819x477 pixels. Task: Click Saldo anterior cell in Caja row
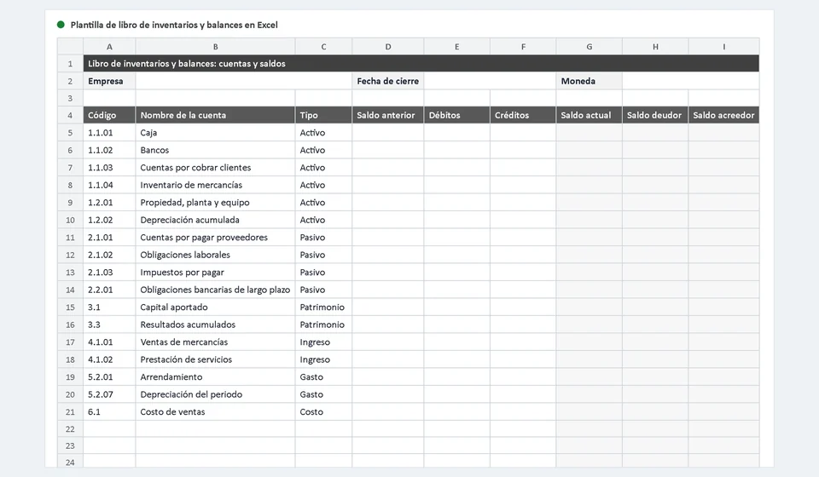tap(388, 133)
